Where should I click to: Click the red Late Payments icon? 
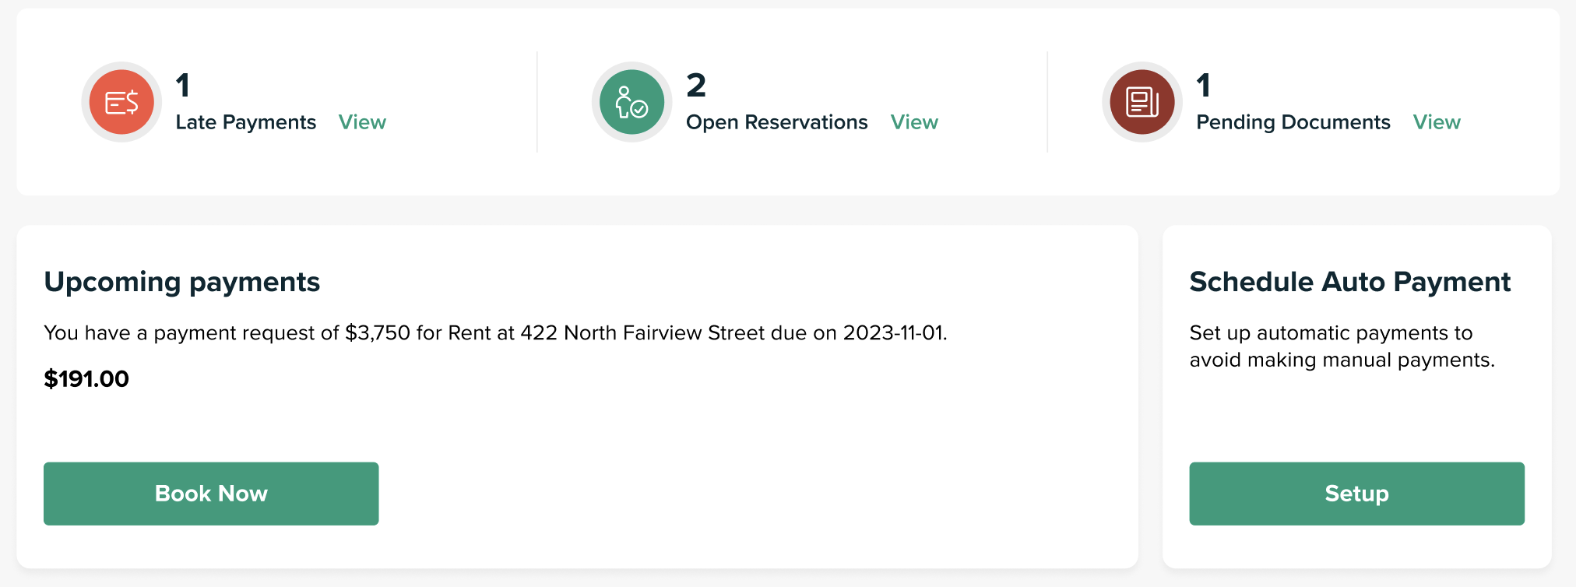tap(121, 102)
